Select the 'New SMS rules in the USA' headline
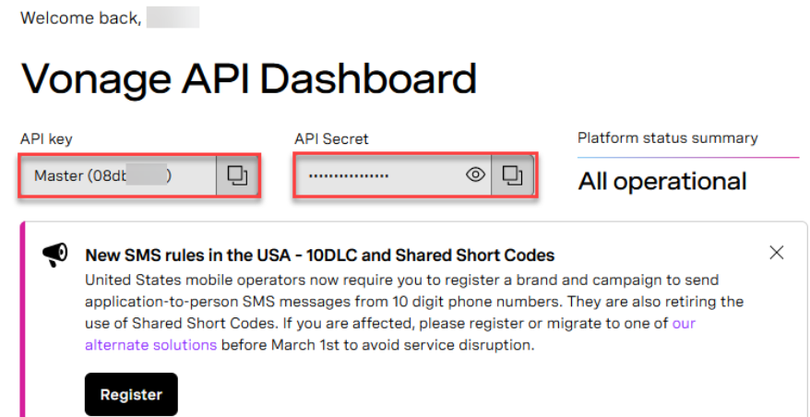Image resolution: width=810 pixels, height=417 pixels. tap(319, 256)
